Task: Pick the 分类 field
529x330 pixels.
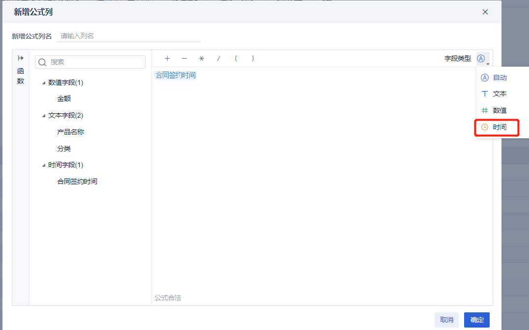Action: click(64, 149)
